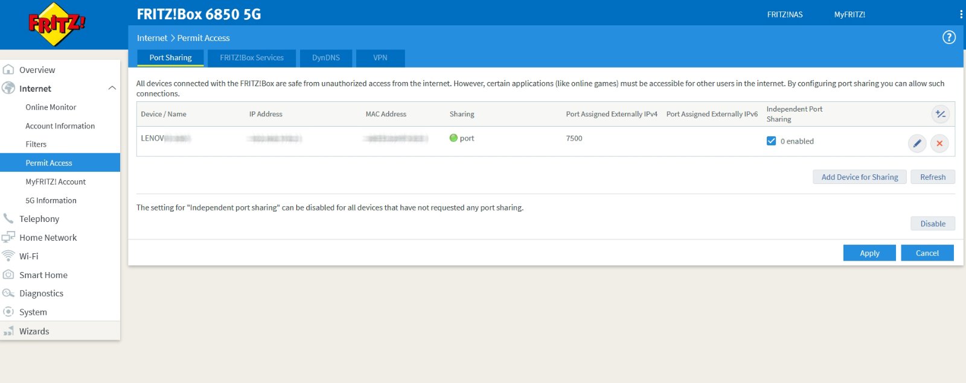Open the three-dot menu in header
The width and height of the screenshot is (966, 383).
point(961,14)
